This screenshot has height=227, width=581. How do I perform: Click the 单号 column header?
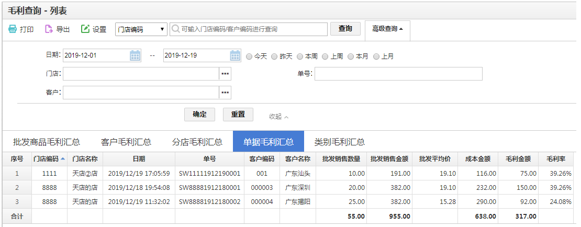click(210, 159)
